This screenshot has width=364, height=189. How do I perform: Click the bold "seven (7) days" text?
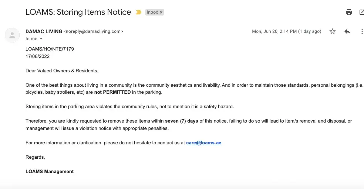pyautogui.click(x=182, y=121)
